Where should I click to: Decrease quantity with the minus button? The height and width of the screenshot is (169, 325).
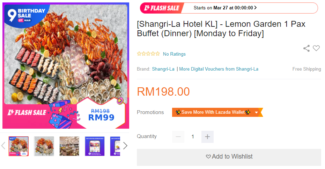(178, 137)
